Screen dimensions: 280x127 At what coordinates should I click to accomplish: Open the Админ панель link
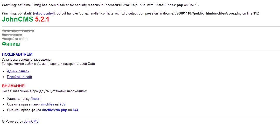pyautogui.click(x=18, y=71)
